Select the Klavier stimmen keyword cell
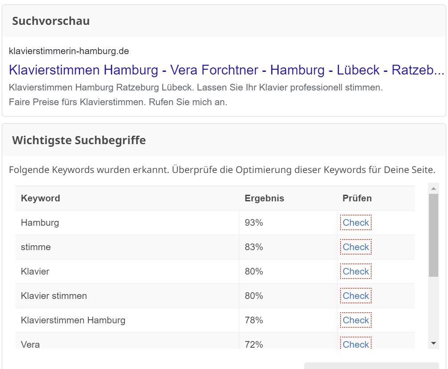 127,296
